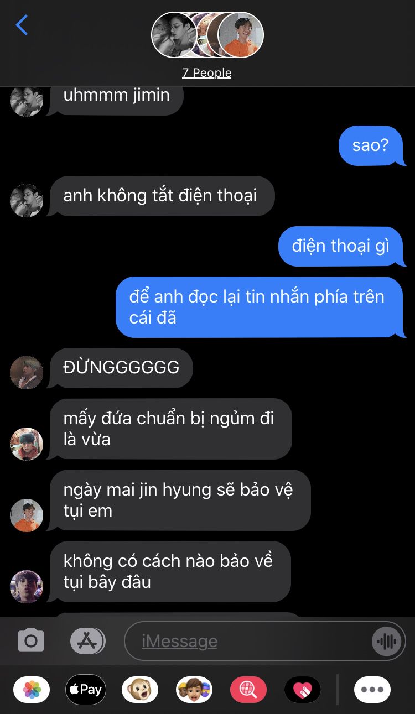The width and height of the screenshot is (415, 714).
Task: Tap avatar beside 'không có cách nào' message
Action: point(27,586)
